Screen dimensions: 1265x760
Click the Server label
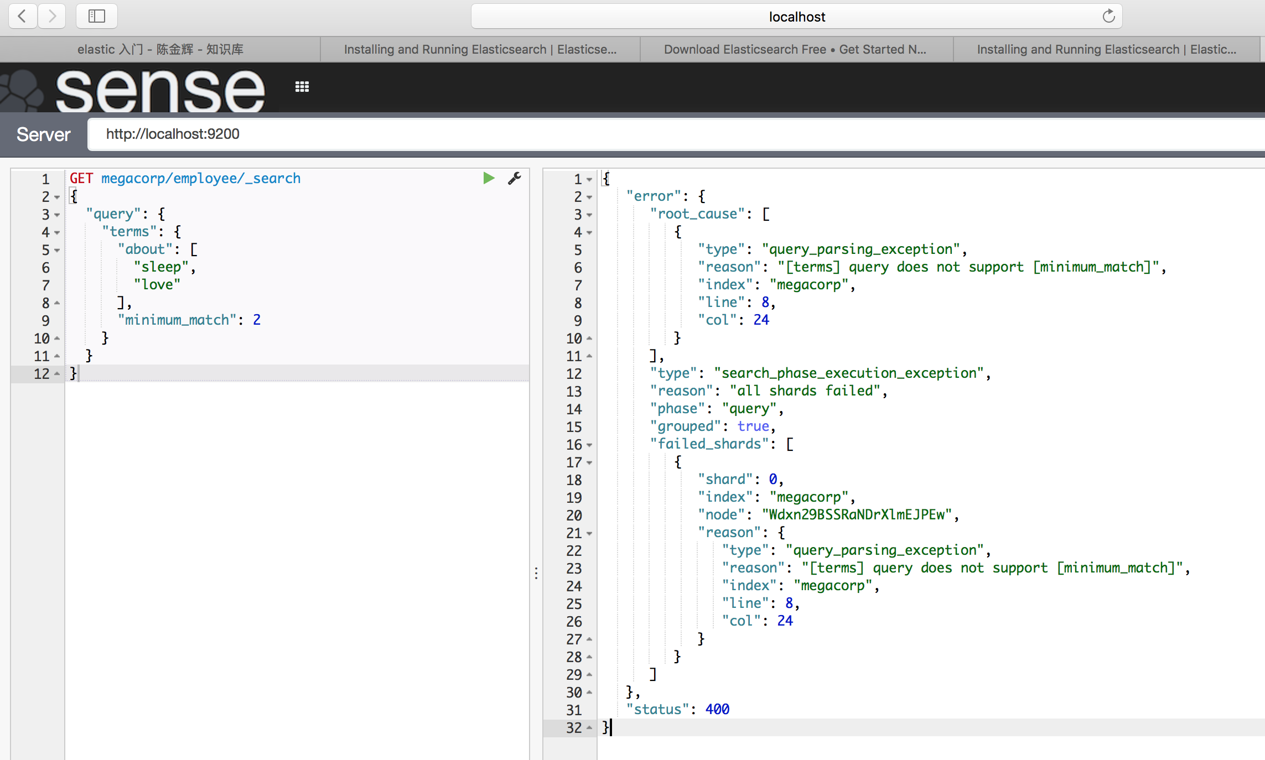[43, 134]
